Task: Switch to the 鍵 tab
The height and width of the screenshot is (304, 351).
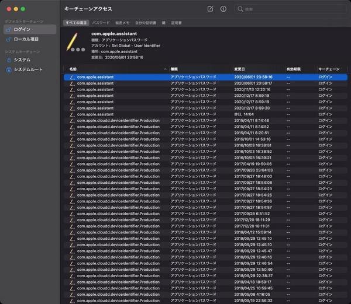Action: [164, 23]
